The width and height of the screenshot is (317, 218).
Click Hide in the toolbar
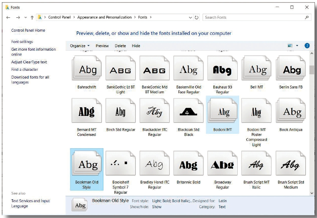tap(136, 46)
